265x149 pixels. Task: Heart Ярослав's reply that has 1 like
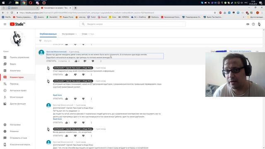point(83,123)
